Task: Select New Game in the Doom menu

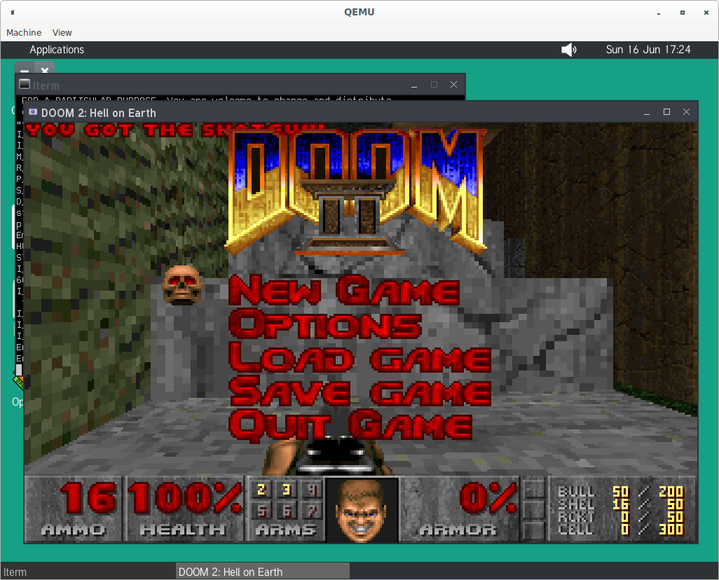Action: click(x=344, y=291)
